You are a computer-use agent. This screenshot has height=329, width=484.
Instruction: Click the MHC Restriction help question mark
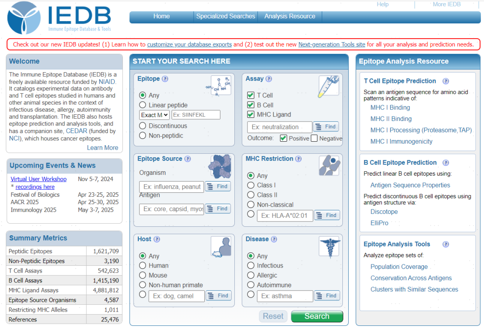[x=298, y=159]
